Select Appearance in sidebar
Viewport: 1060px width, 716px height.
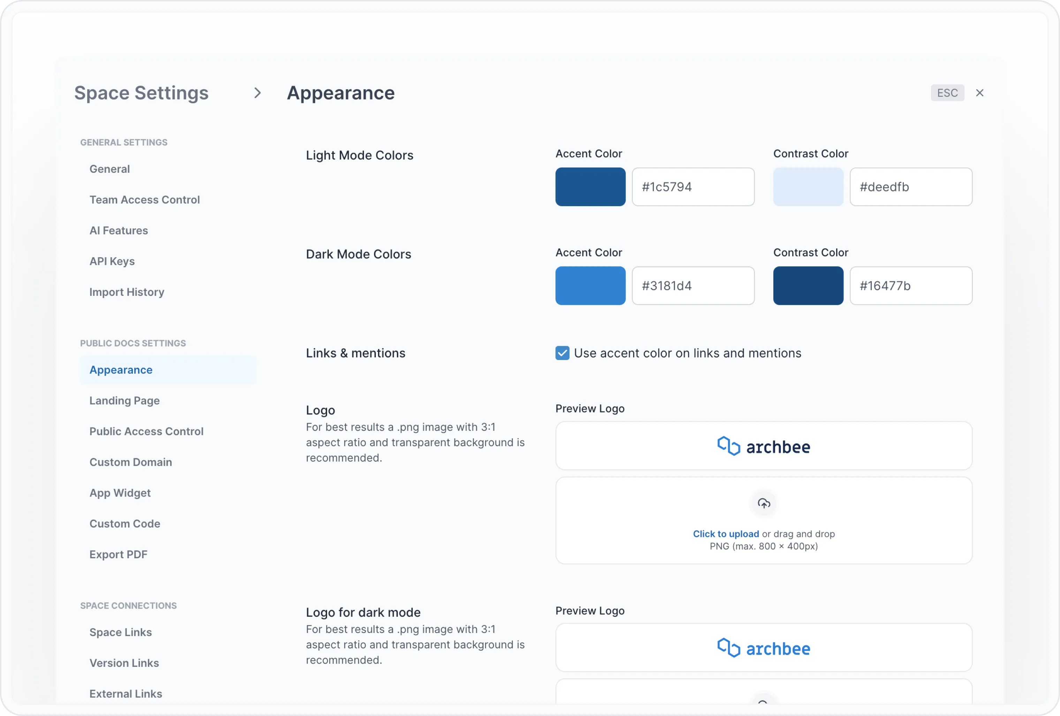[168, 370]
